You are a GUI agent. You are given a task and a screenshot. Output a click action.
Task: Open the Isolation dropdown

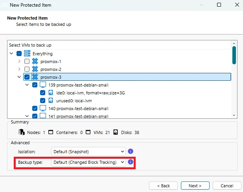click(x=88, y=151)
